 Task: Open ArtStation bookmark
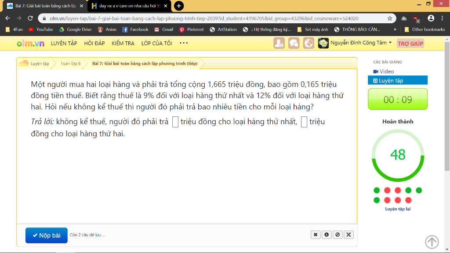click(223, 29)
